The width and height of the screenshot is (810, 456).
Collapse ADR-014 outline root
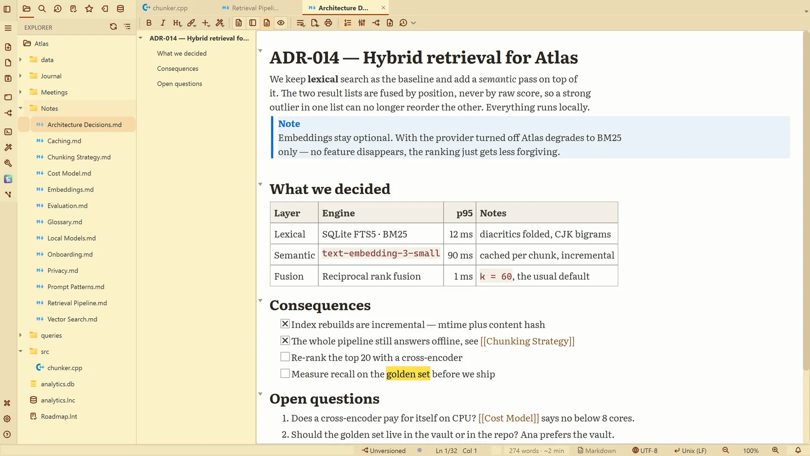point(140,38)
